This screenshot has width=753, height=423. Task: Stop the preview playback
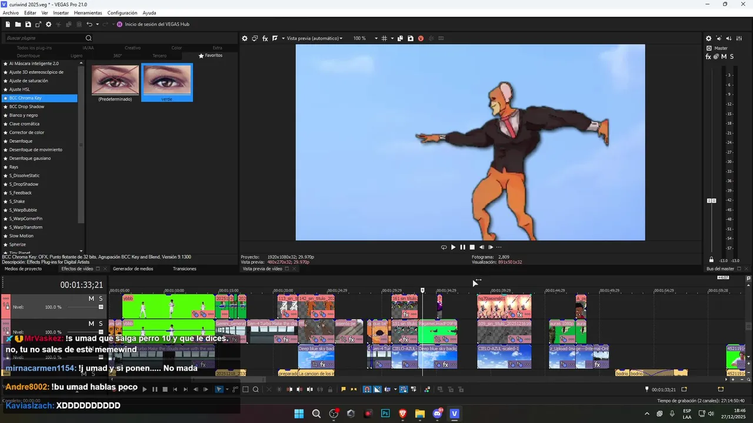pyautogui.click(x=472, y=247)
